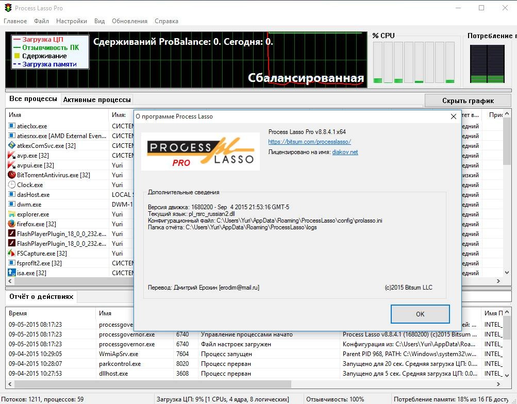517x404 pixels.
Task: Click the atkexComSvc.exe process icon
Action: [11, 145]
